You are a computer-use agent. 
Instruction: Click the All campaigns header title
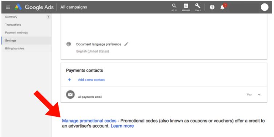(73, 7)
